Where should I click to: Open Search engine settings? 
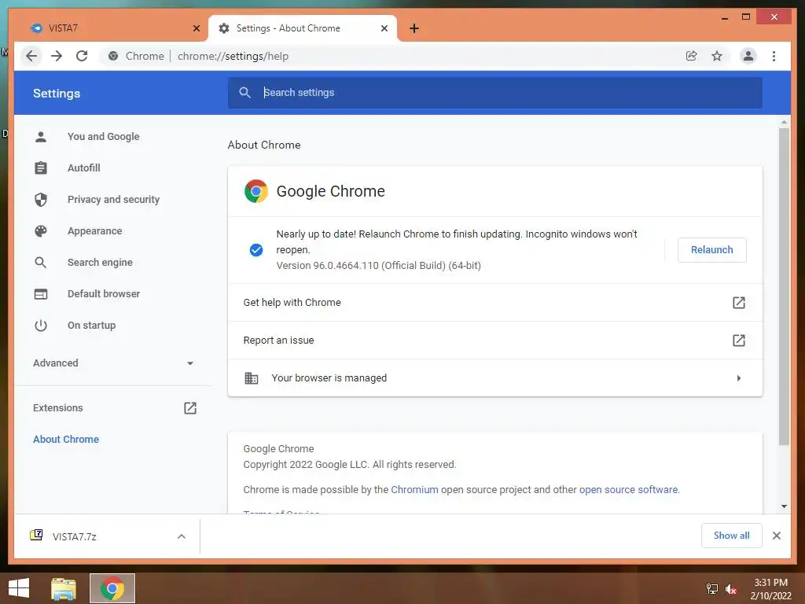(x=100, y=262)
